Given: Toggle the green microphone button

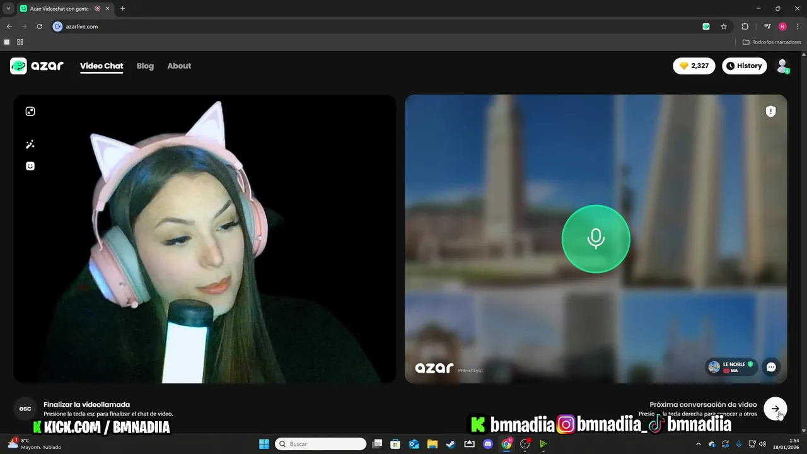Looking at the screenshot, I should [x=596, y=239].
